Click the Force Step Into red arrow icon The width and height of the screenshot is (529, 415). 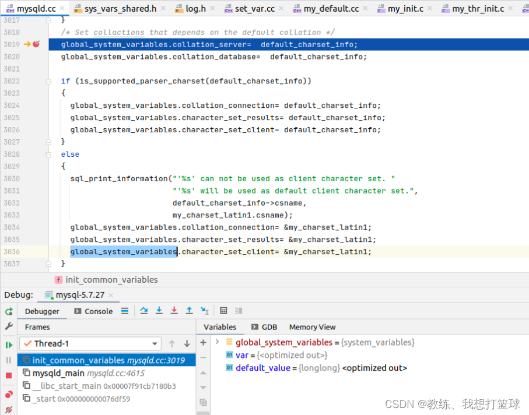click(174, 311)
